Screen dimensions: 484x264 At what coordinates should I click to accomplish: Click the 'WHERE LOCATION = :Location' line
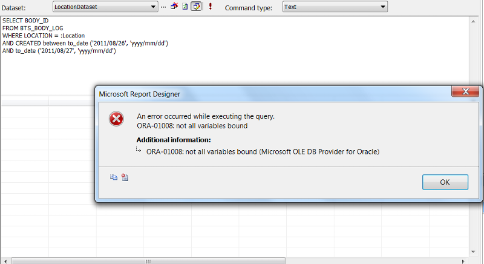pos(44,36)
